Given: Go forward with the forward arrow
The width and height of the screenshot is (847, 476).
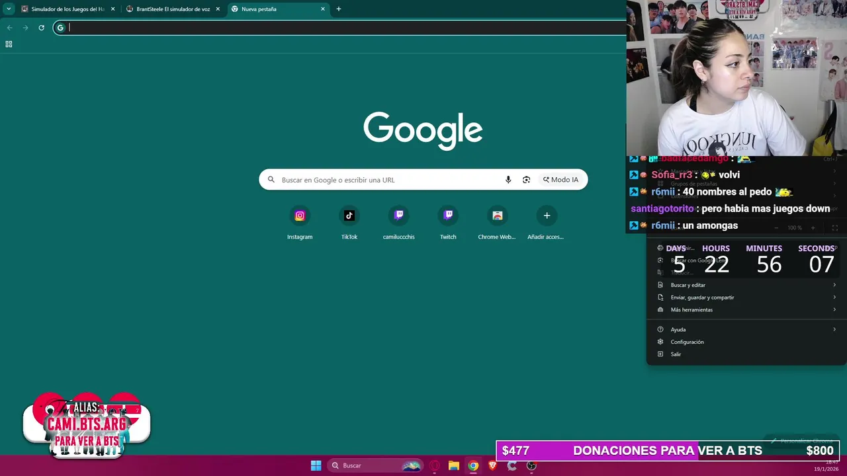Looking at the screenshot, I should pos(25,28).
